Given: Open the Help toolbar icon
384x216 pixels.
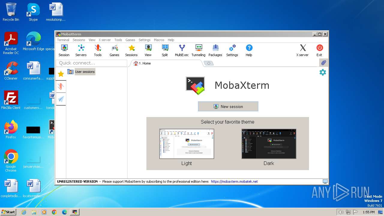Looking at the screenshot, I should 249,50.
